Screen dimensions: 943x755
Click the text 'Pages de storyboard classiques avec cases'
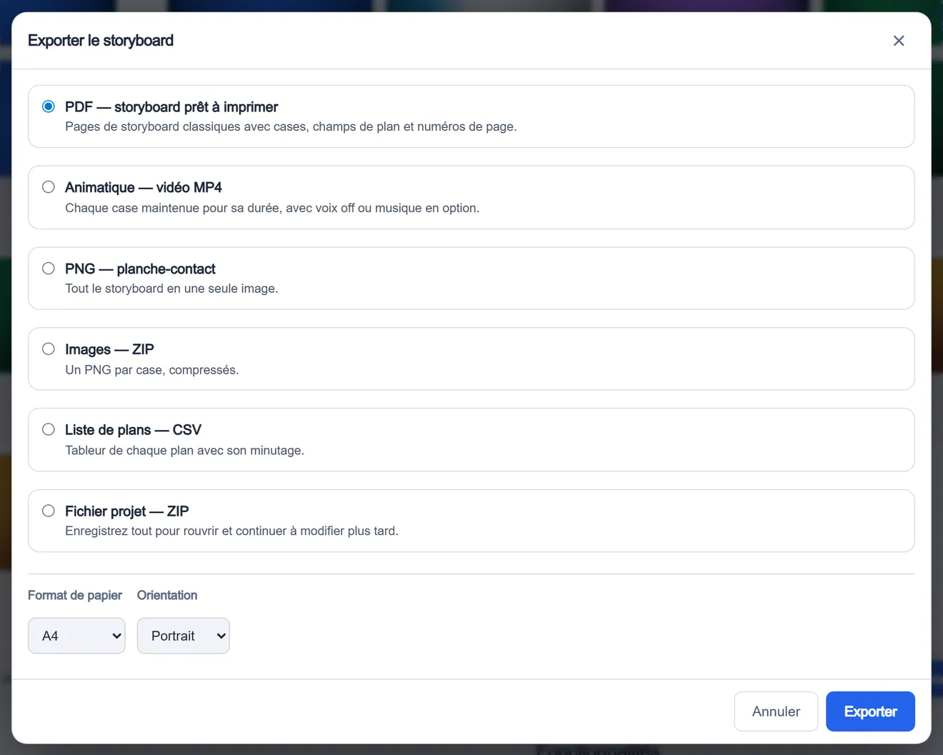(x=186, y=126)
